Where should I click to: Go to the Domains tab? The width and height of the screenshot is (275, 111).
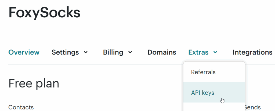162,52
